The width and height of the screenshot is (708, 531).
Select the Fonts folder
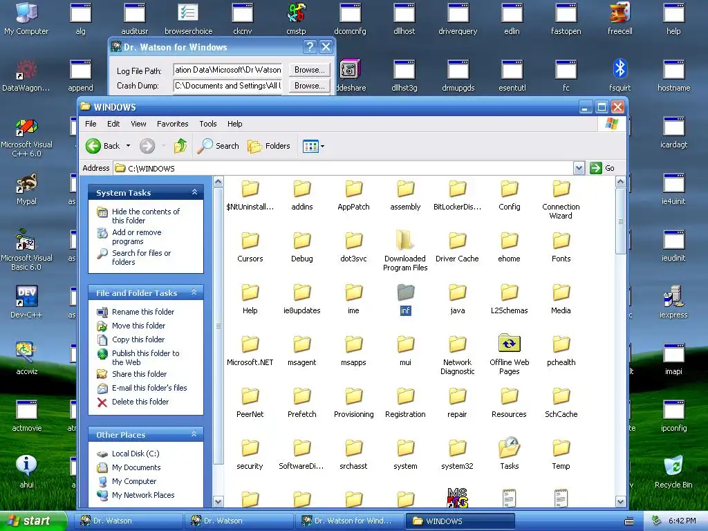coord(561,247)
